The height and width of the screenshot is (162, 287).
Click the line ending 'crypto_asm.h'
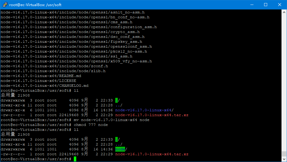[70, 32]
